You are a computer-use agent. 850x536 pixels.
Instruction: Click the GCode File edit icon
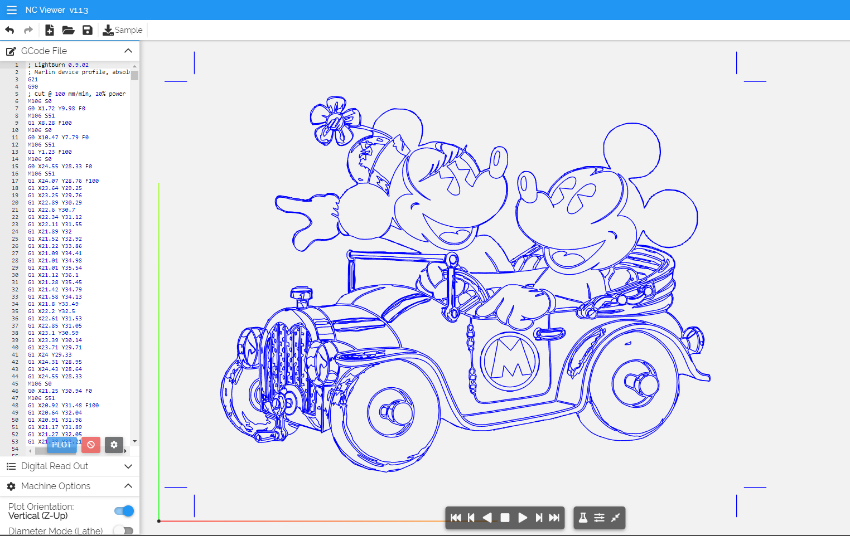pyautogui.click(x=11, y=51)
